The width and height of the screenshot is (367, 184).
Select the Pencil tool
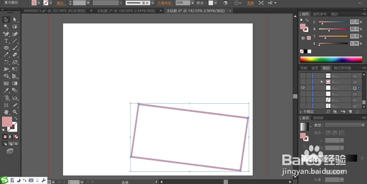6,55
